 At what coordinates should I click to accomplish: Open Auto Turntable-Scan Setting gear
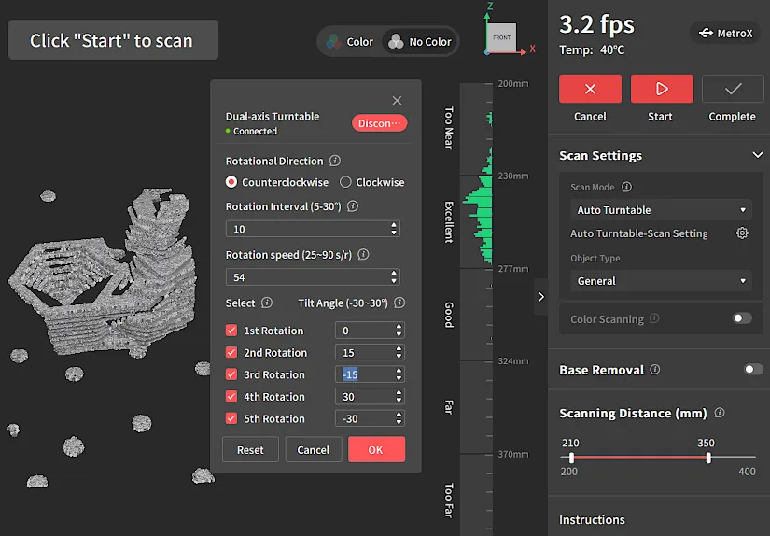[x=742, y=233]
